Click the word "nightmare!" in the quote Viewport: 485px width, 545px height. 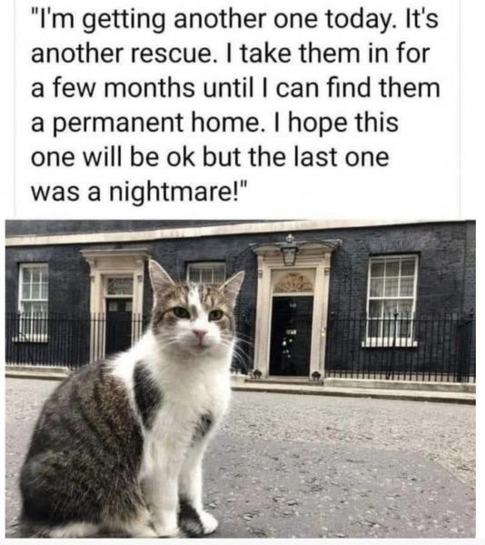click(178, 192)
